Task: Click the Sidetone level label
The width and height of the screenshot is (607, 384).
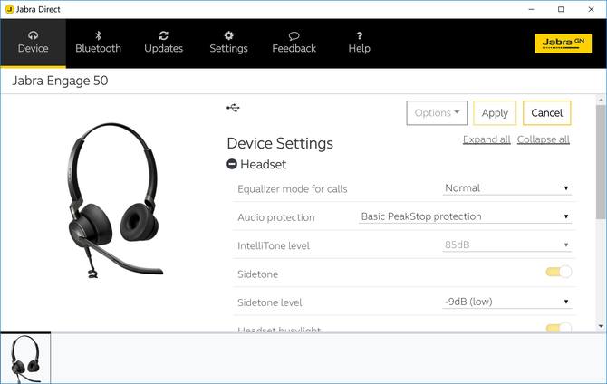Action: coord(270,302)
